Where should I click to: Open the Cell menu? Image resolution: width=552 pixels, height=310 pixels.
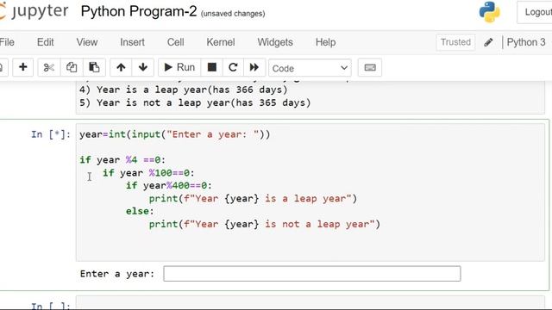(175, 42)
